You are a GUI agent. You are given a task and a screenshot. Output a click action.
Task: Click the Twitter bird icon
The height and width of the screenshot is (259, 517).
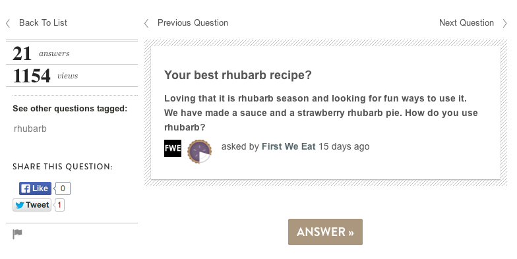point(20,206)
